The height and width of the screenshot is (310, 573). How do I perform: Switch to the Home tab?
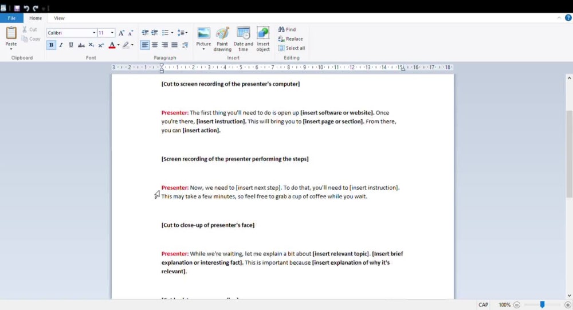point(36,18)
